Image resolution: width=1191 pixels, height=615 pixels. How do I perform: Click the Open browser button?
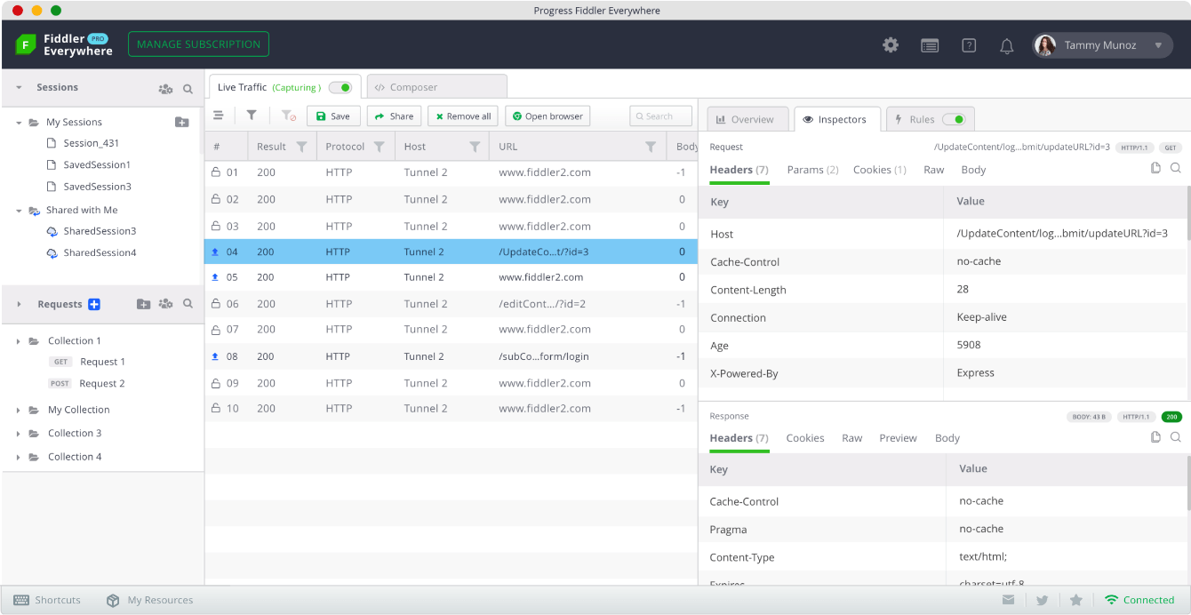(x=548, y=116)
